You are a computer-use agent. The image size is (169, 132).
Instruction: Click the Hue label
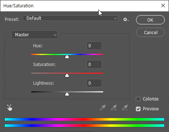point(38,46)
